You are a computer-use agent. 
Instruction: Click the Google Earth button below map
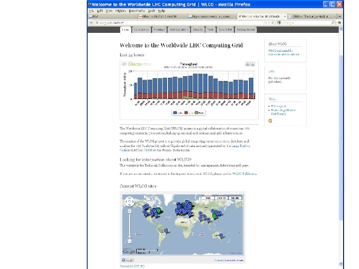tap(128, 260)
